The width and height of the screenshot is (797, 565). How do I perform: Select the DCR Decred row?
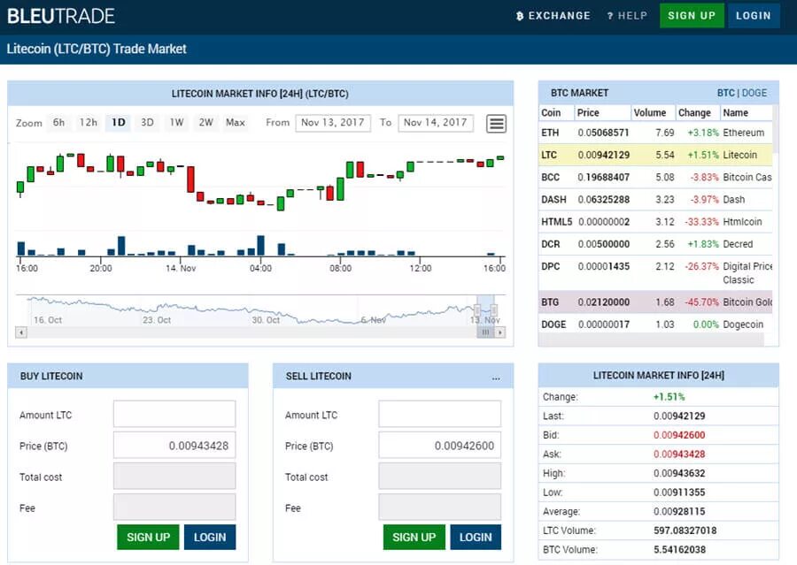(655, 244)
